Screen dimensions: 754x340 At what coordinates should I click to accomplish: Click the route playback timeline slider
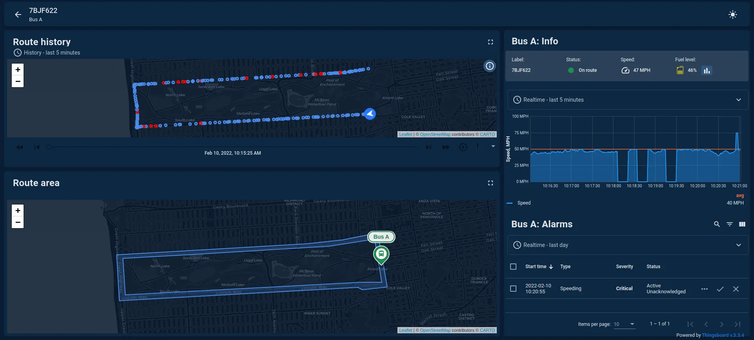coord(232,147)
